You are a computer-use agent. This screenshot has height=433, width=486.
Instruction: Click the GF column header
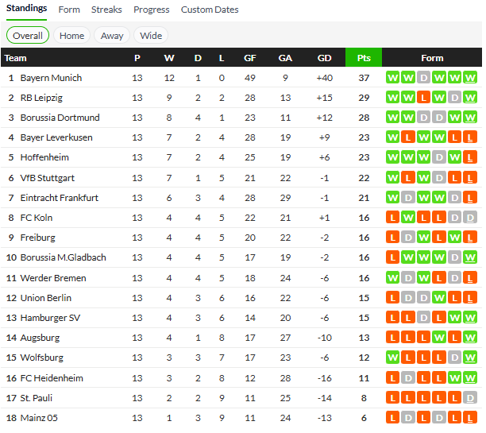[x=250, y=58]
